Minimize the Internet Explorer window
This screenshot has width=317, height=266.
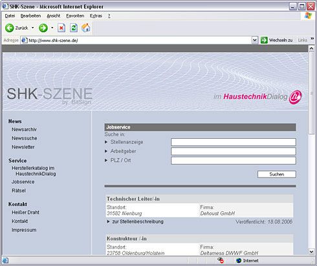(x=292, y=6)
